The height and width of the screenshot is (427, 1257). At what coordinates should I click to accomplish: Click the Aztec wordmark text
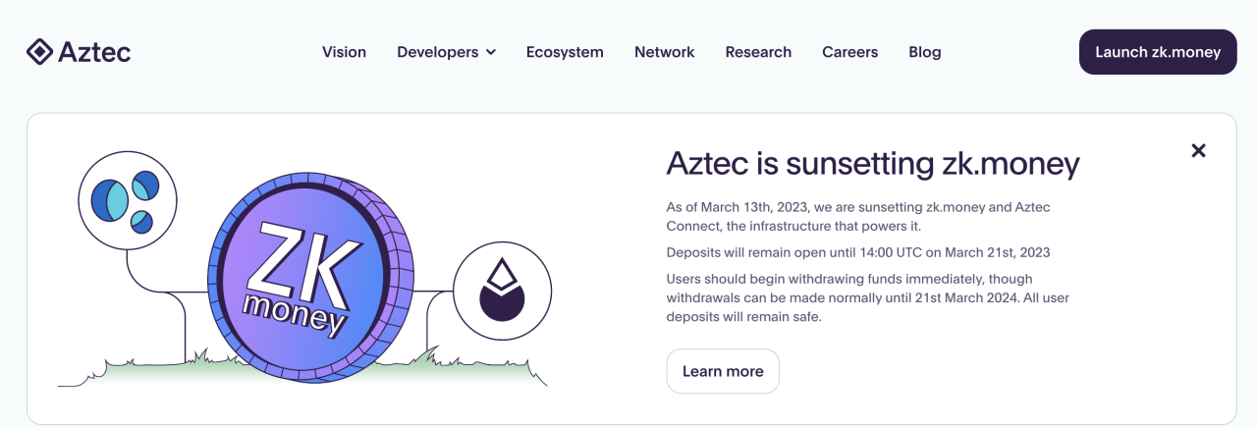(94, 52)
